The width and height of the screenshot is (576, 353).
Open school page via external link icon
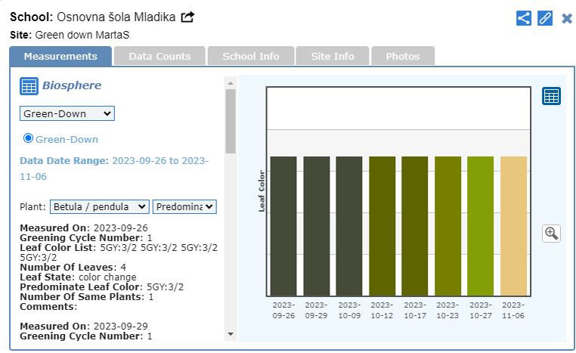pyautogui.click(x=187, y=17)
